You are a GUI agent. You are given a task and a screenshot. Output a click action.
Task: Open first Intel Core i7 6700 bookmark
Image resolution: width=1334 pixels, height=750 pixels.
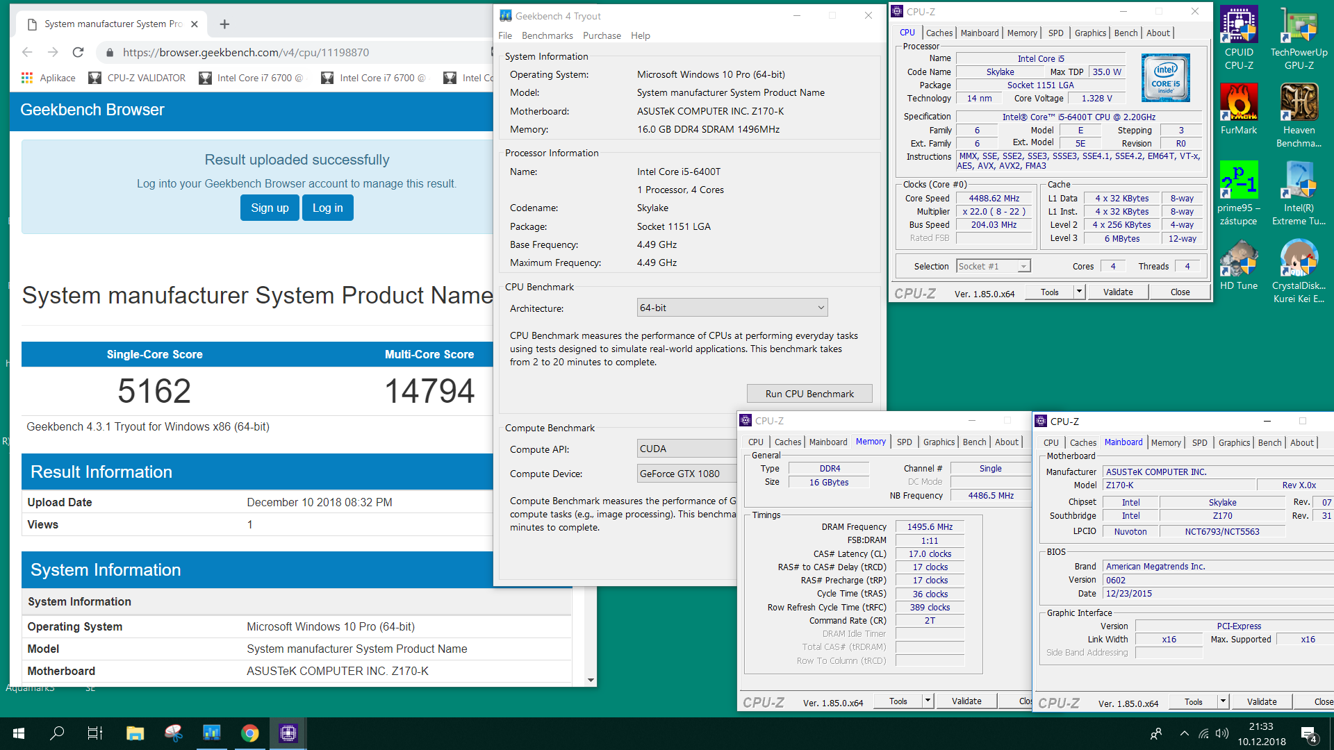click(252, 78)
